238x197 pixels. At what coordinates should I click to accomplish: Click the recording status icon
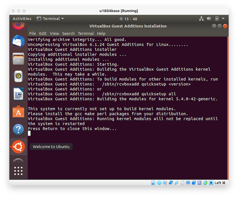click(x=194, y=183)
